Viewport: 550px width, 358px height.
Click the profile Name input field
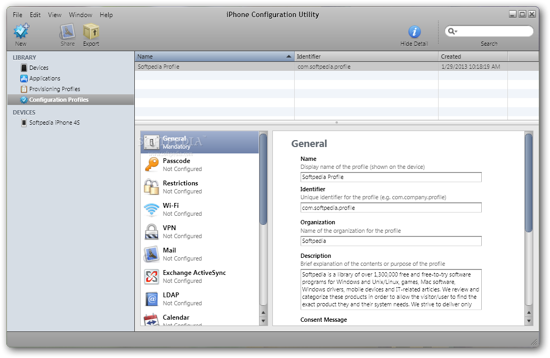point(391,177)
